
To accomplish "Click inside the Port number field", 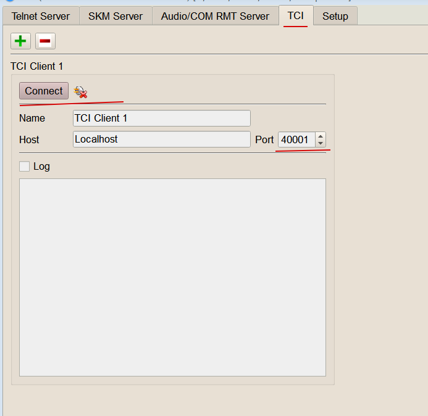I will point(296,139).
